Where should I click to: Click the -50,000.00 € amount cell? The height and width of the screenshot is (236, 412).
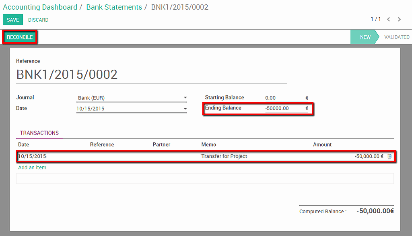point(369,156)
